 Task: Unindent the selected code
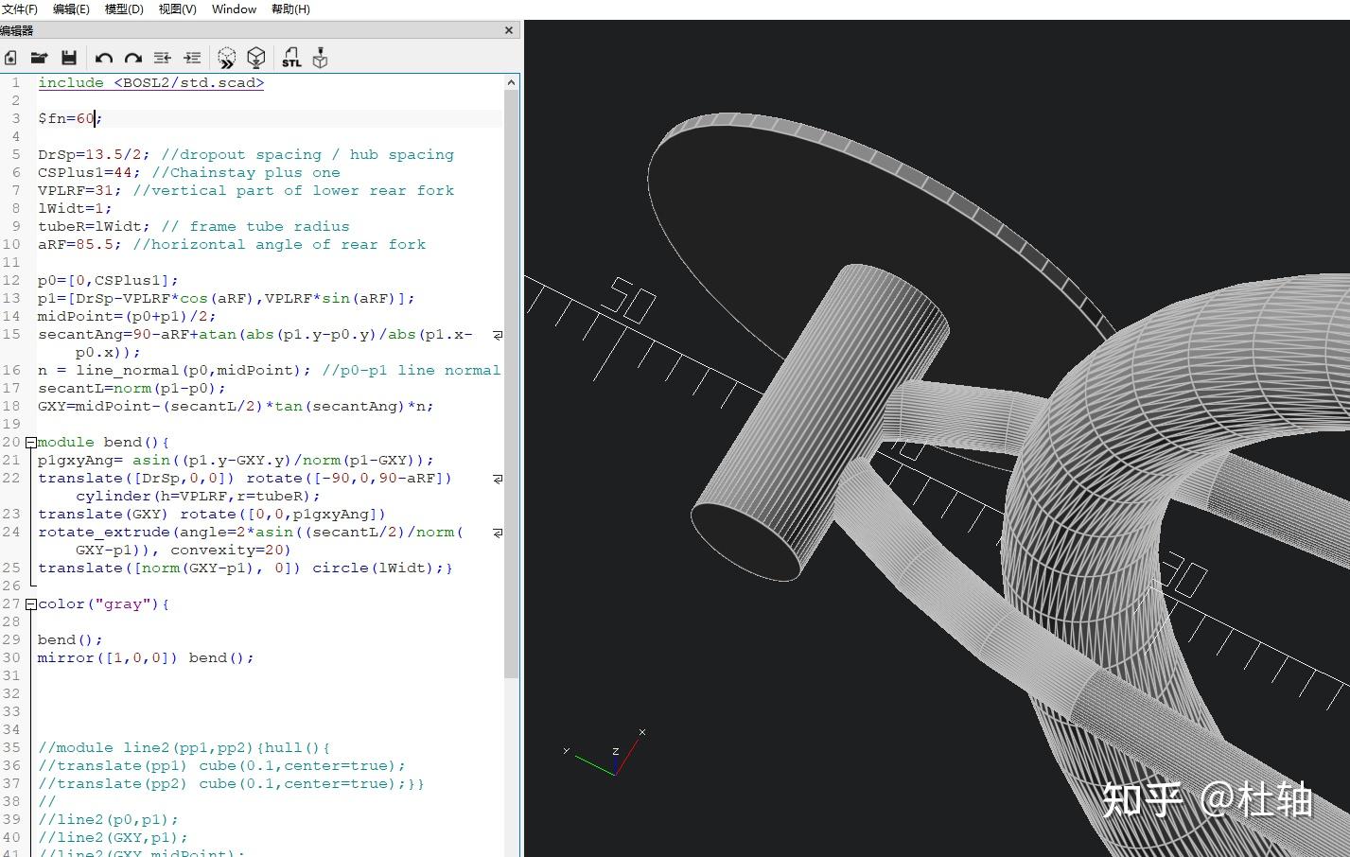(x=162, y=59)
